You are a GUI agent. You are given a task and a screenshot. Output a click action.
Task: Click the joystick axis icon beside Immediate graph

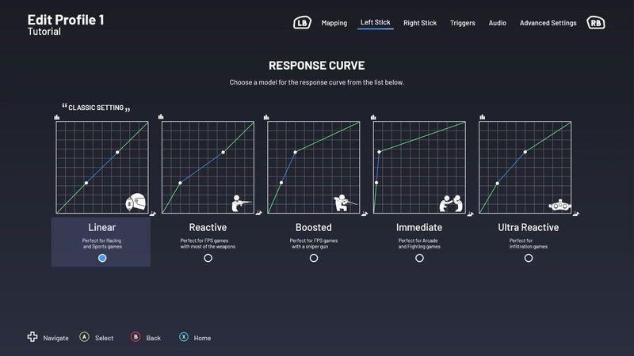[470, 214]
